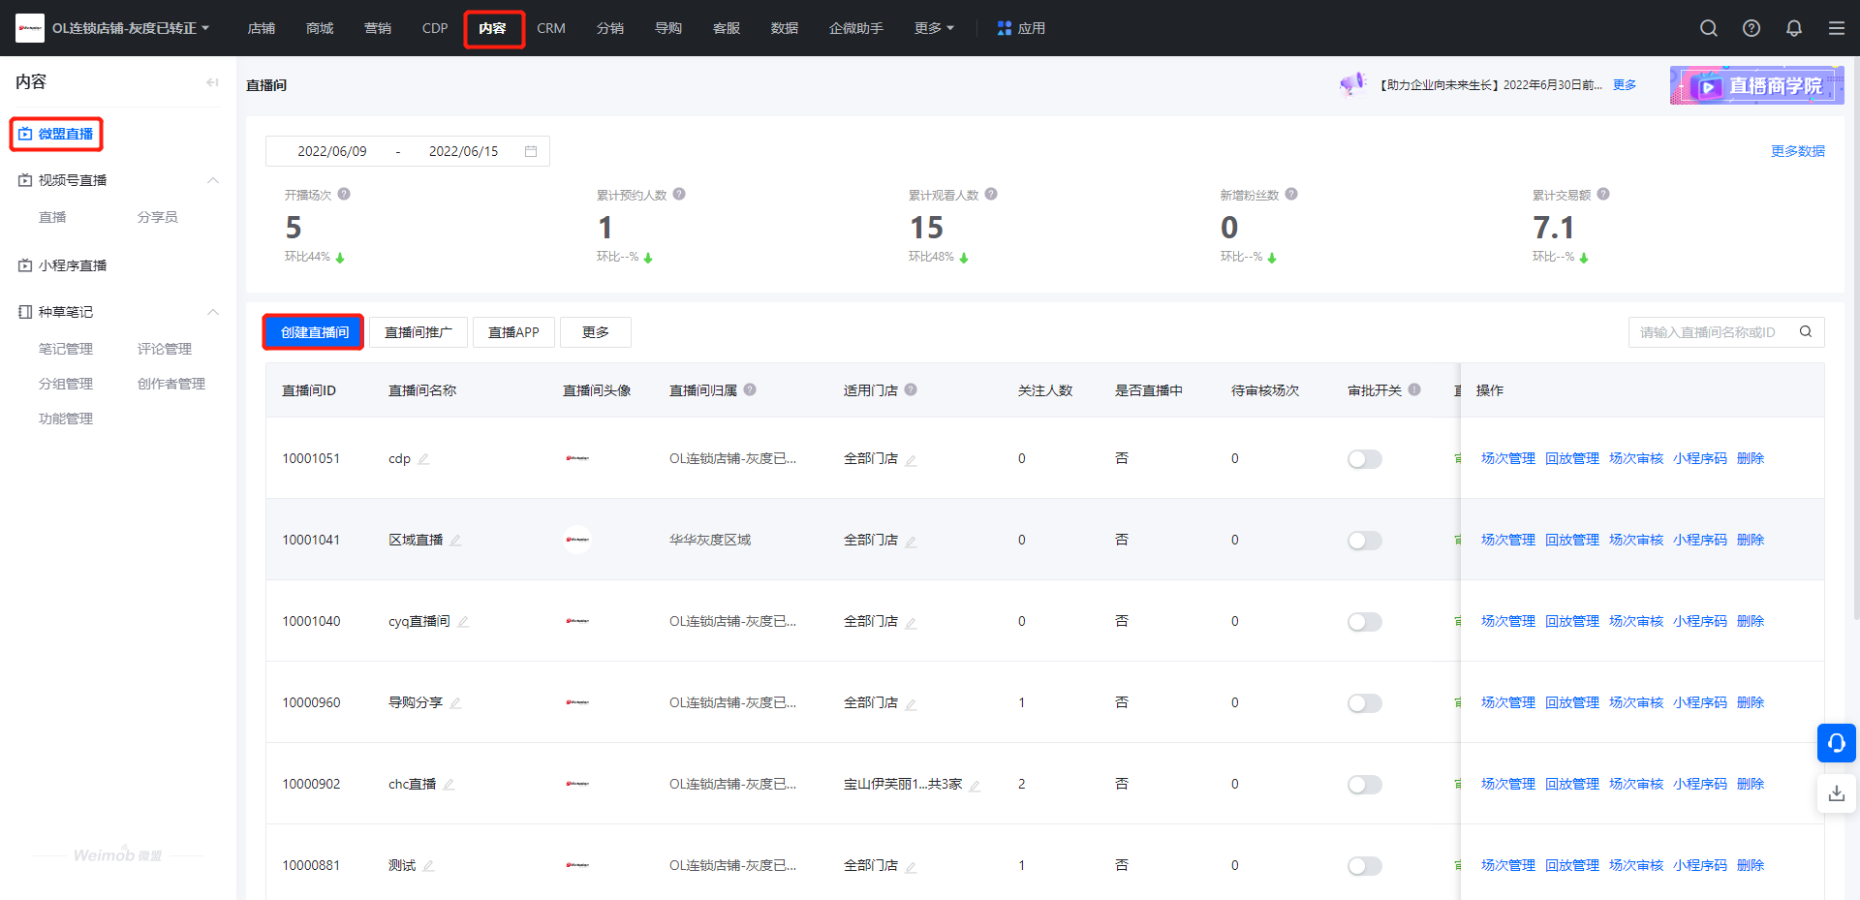Toggle approval switch for room 10000881

tap(1365, 866)
